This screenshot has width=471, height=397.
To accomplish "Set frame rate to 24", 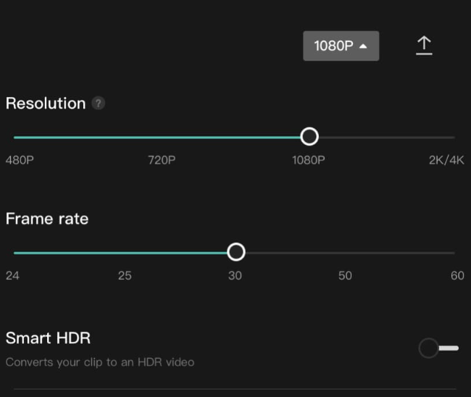I will tap(14, 253).
